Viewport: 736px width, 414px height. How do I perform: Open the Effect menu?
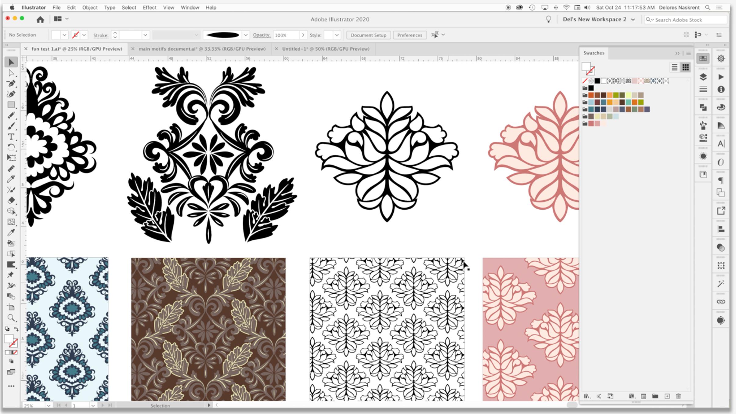tap(149, 7)
